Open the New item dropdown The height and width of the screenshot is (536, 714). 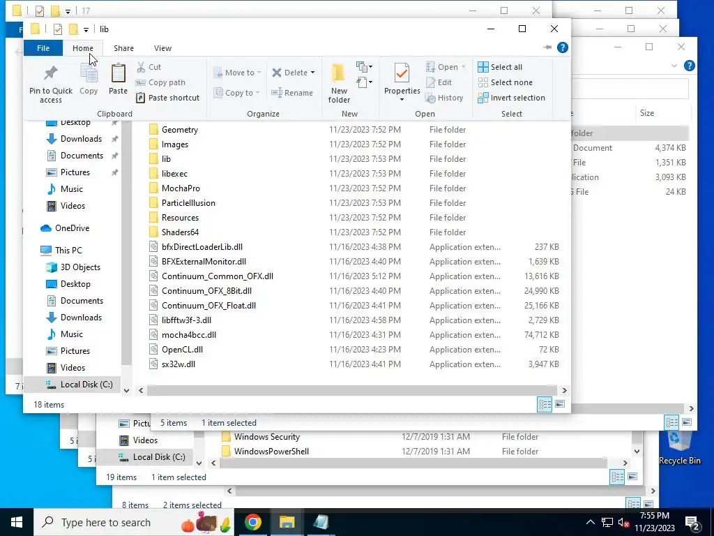pos(364,67)
